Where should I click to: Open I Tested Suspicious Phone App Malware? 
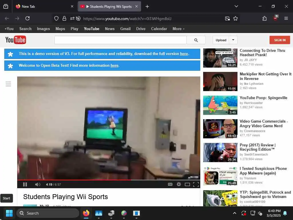tap(263, 171)
